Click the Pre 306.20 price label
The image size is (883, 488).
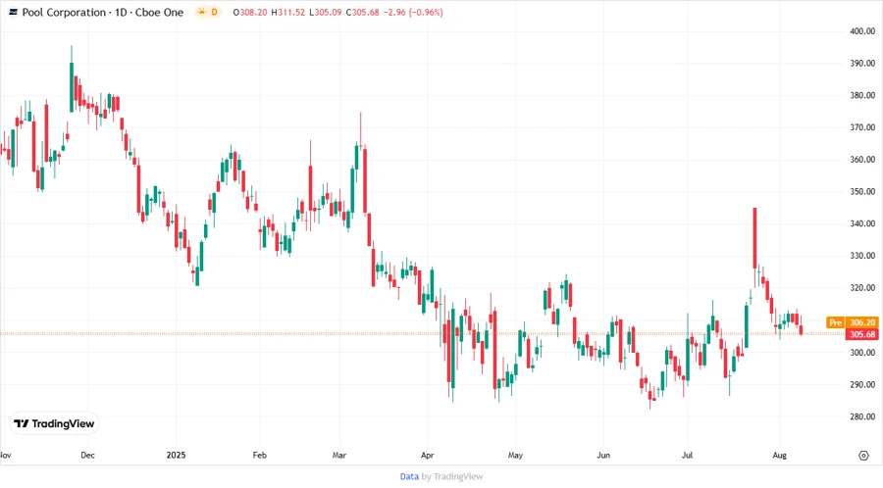pos(852,322)
